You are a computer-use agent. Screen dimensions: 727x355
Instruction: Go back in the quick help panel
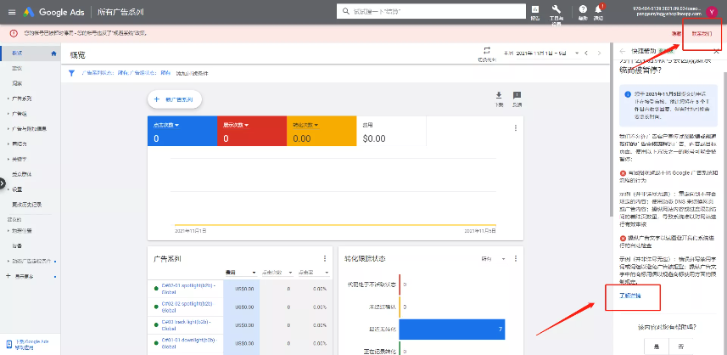pyautogui.click(x=622, y=52)
